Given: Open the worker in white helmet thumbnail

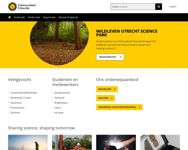Looking at the screenshot, I should pyautogui.click(x=72, y=142).
